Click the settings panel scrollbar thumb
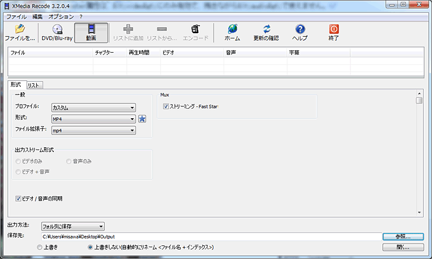The image size is (432, 259). [419, 100]
